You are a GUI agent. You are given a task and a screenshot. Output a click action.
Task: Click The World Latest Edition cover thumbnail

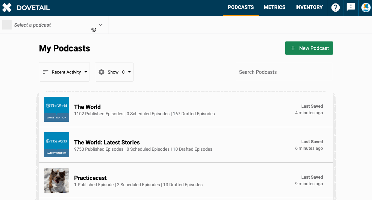pyautogui.click(x=57, y=109)
